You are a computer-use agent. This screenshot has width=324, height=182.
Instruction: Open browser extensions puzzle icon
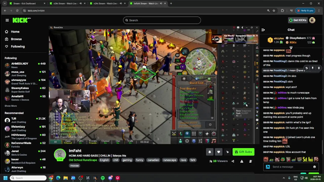(282, 11)
